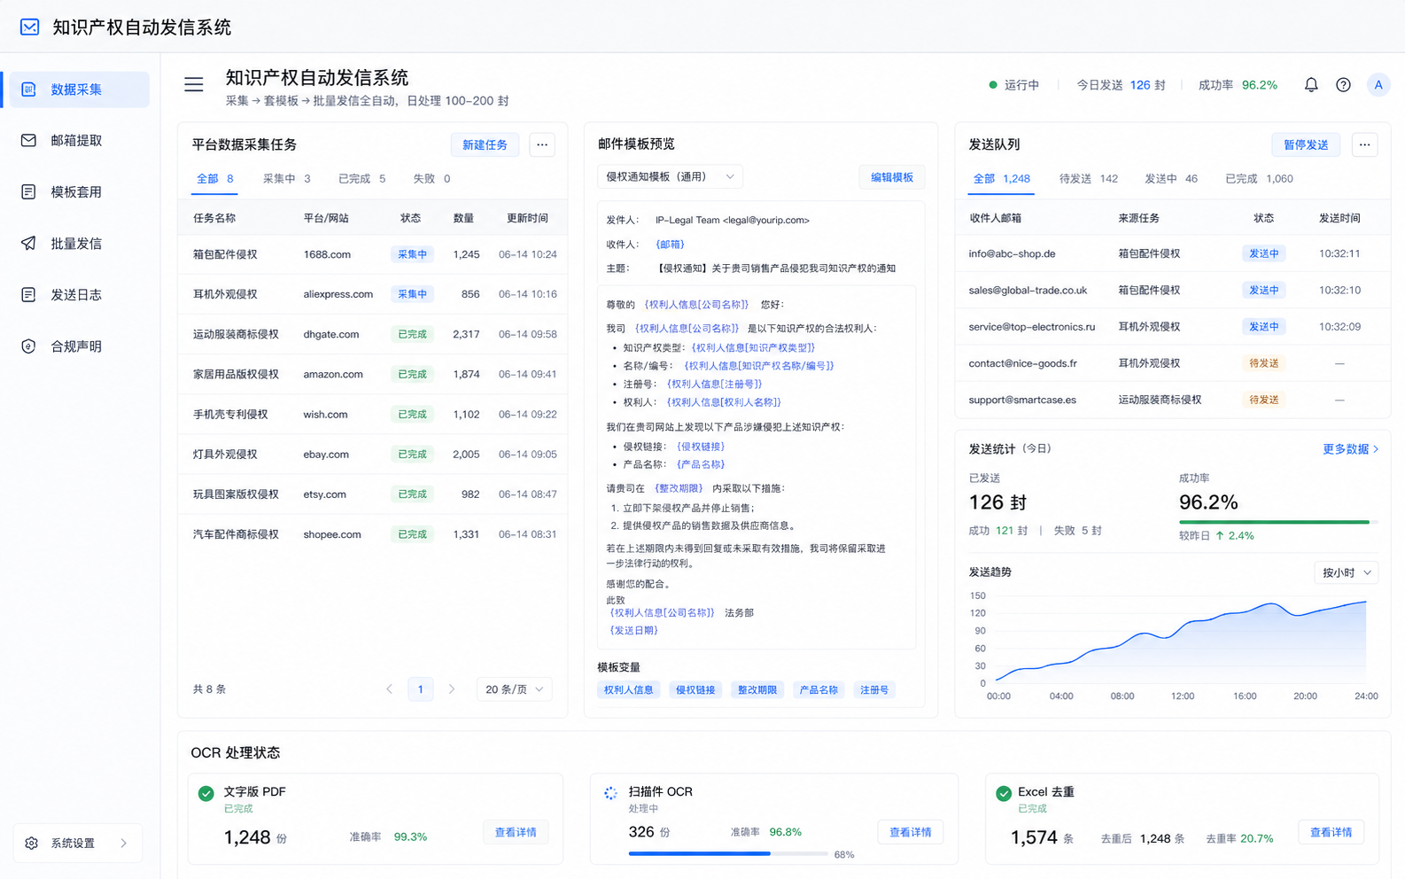This screenshot has height=879, width=1405.
Task: Select the 待发送 142 tab
Action: point(1088,179)
